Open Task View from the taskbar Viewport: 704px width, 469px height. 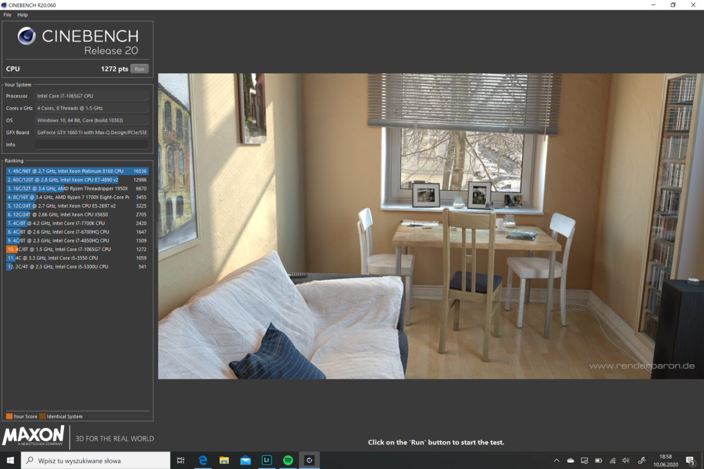[x=181, y=460]
